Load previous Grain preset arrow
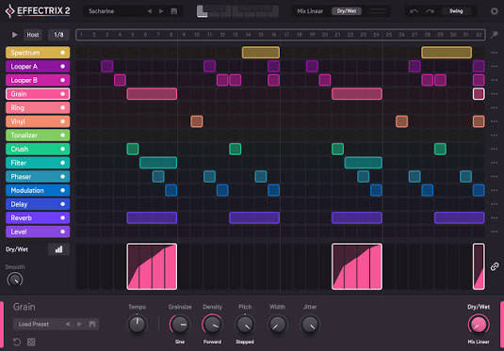This screenshot has width=504, height=351. pos(68,324)
